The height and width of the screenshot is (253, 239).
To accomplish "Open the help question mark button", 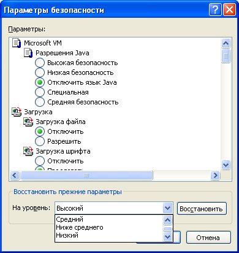I will [x=215, y=10].
